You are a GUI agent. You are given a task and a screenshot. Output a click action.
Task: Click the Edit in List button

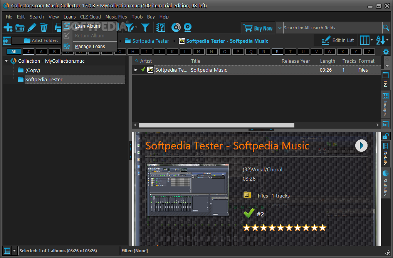pyautogui.click(x=338, y=40)
